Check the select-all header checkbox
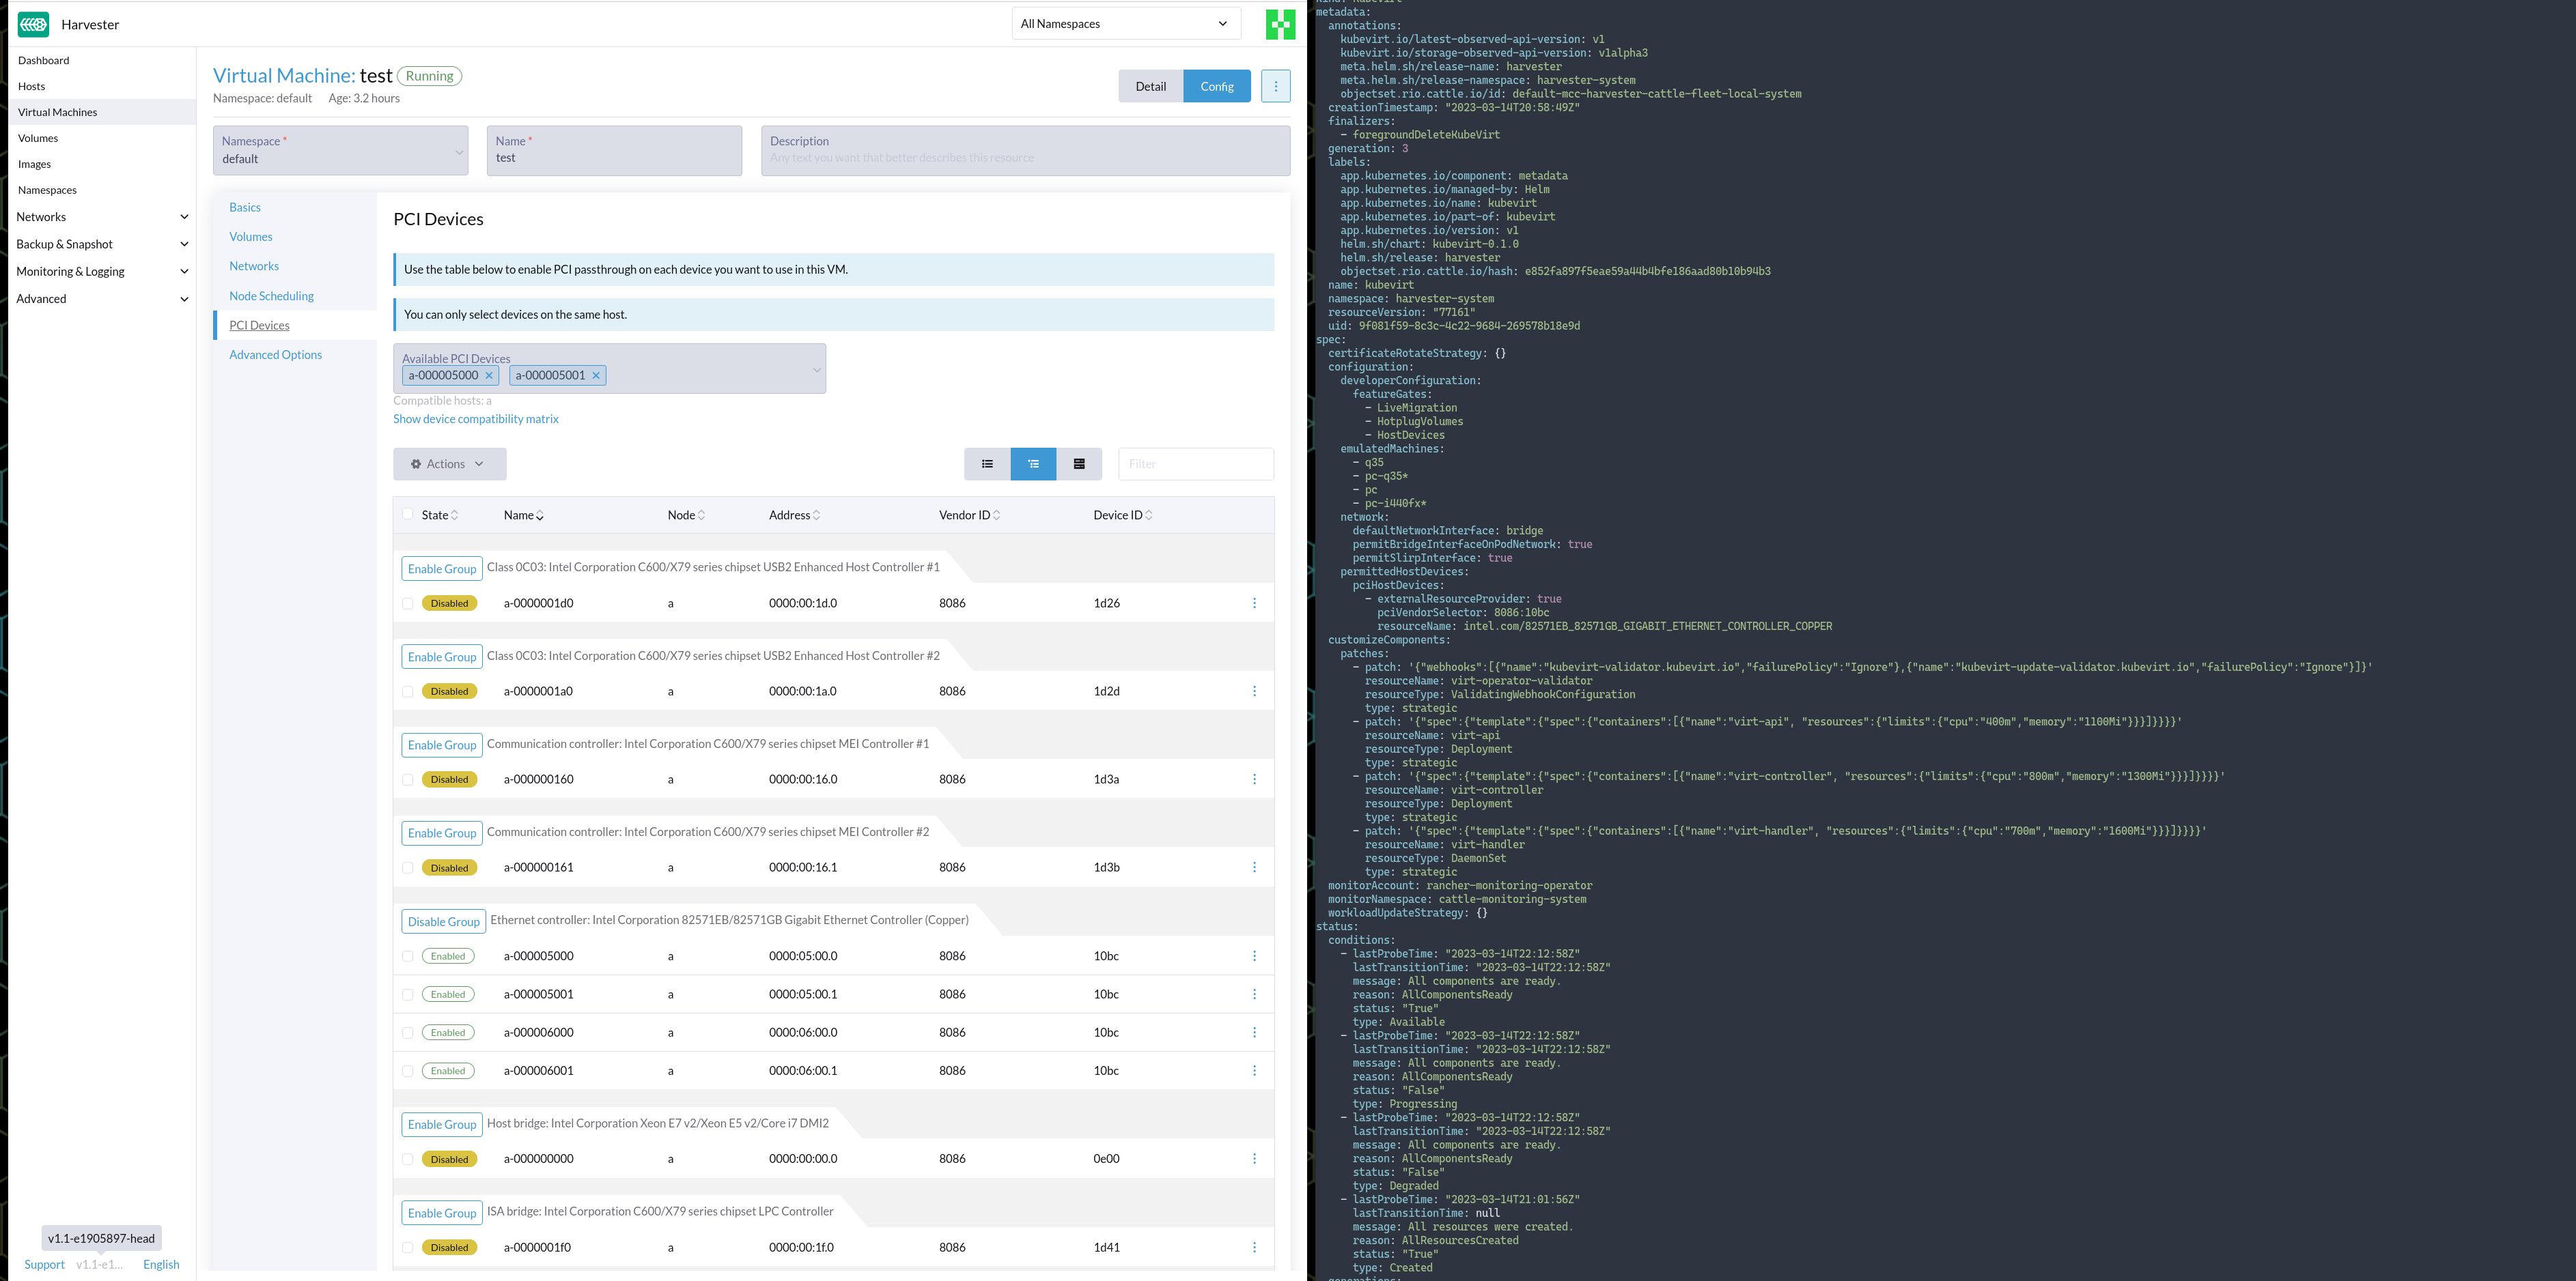This screenshot has height=1281, width=2576. pyautogui.click(x=407, y=515)
